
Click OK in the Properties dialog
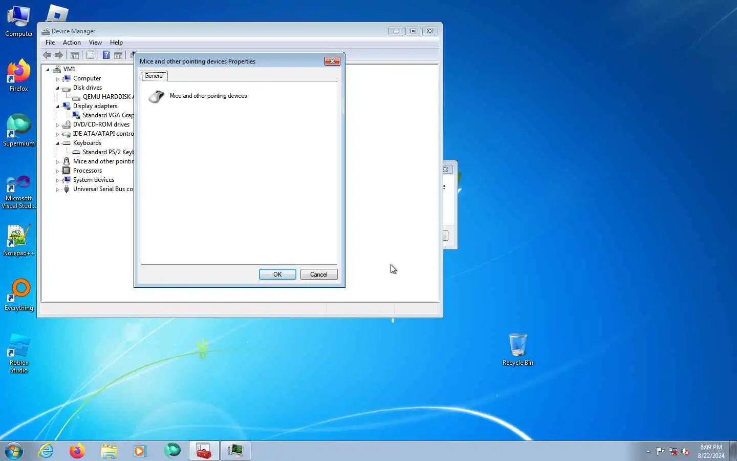(x=277, y=275)
